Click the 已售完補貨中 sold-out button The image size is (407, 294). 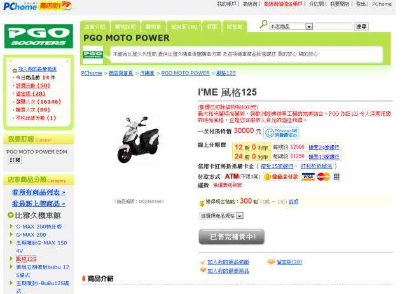click(231, 237)
